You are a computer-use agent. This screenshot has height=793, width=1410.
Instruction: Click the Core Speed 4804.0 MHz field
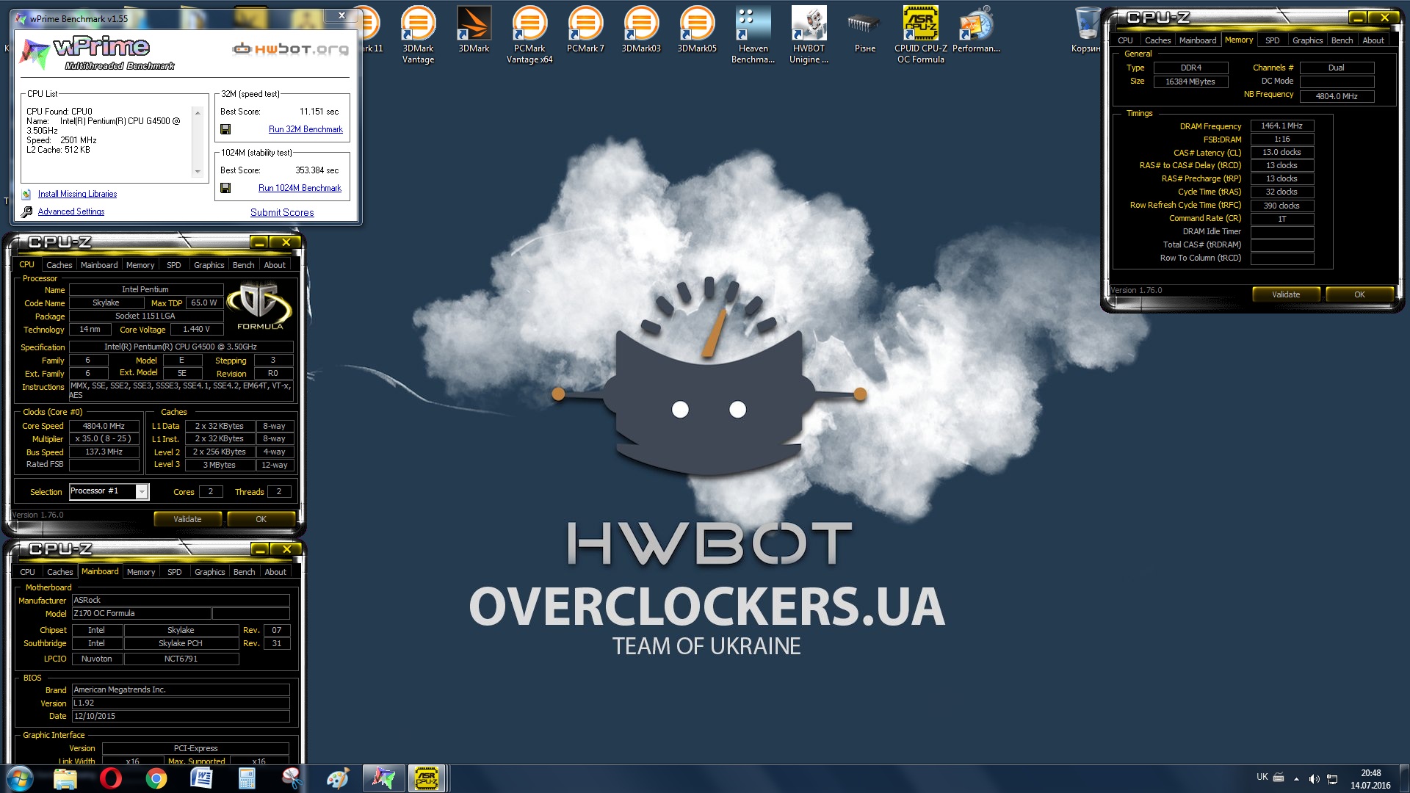104,426
